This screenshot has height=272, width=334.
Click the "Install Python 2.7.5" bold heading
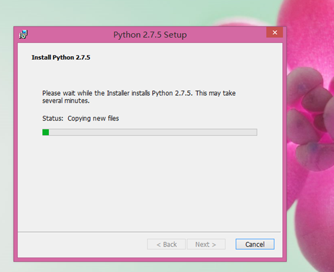pos(61,57)
